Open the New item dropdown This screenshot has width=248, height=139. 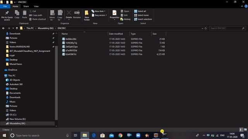click(98, 11)
